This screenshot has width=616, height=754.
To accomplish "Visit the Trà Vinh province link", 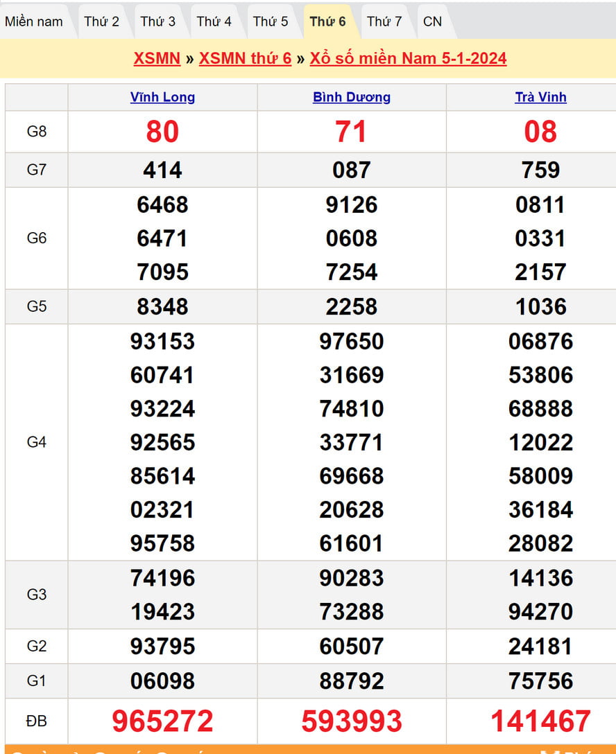I will click(540, 97).
